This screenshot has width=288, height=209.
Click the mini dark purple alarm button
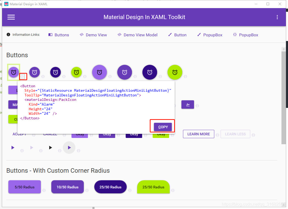click(x=56, y=72)
